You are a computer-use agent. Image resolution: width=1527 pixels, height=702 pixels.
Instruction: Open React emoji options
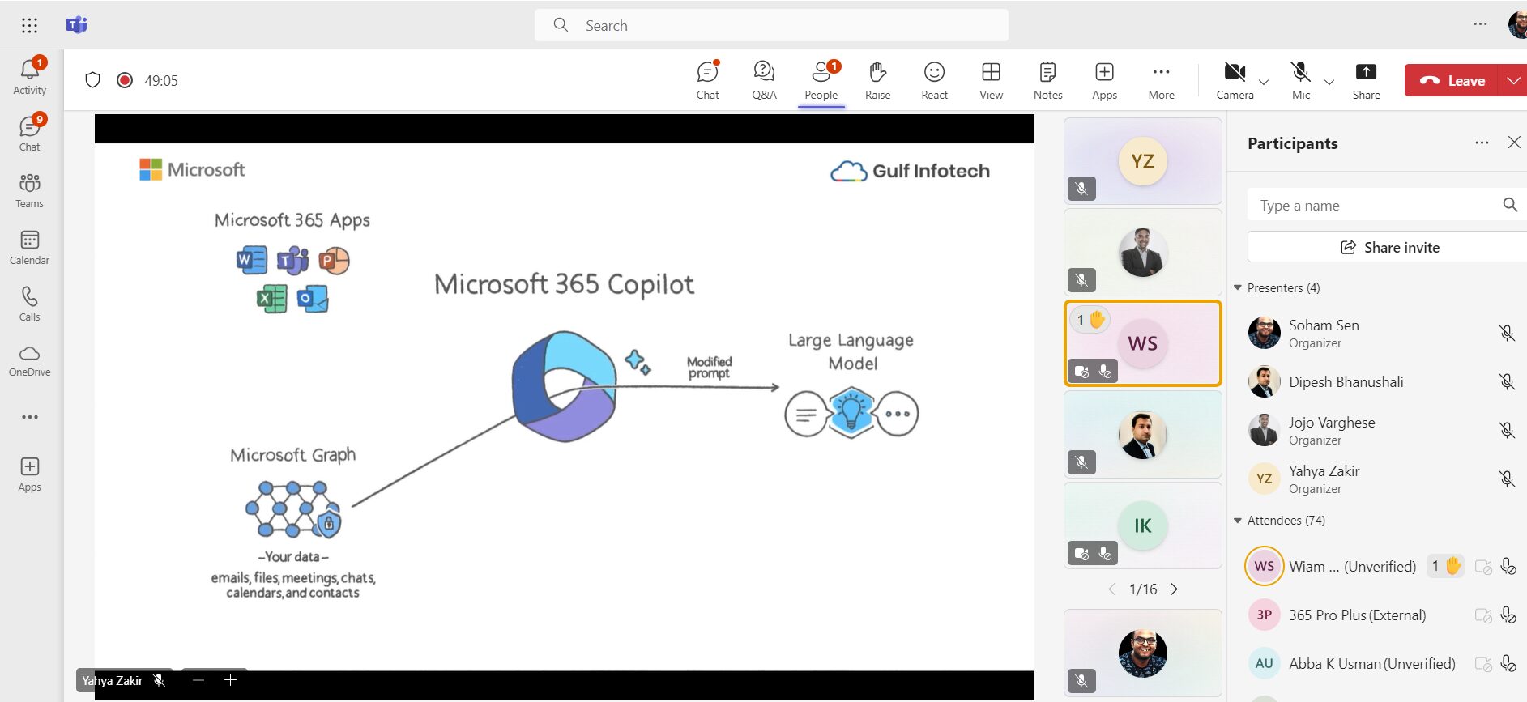(x=934, y=80)
